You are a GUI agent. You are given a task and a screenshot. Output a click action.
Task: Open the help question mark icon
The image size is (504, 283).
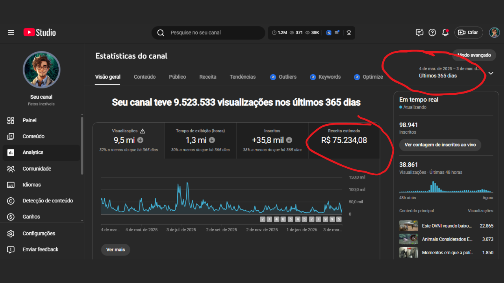pos(432,33)
